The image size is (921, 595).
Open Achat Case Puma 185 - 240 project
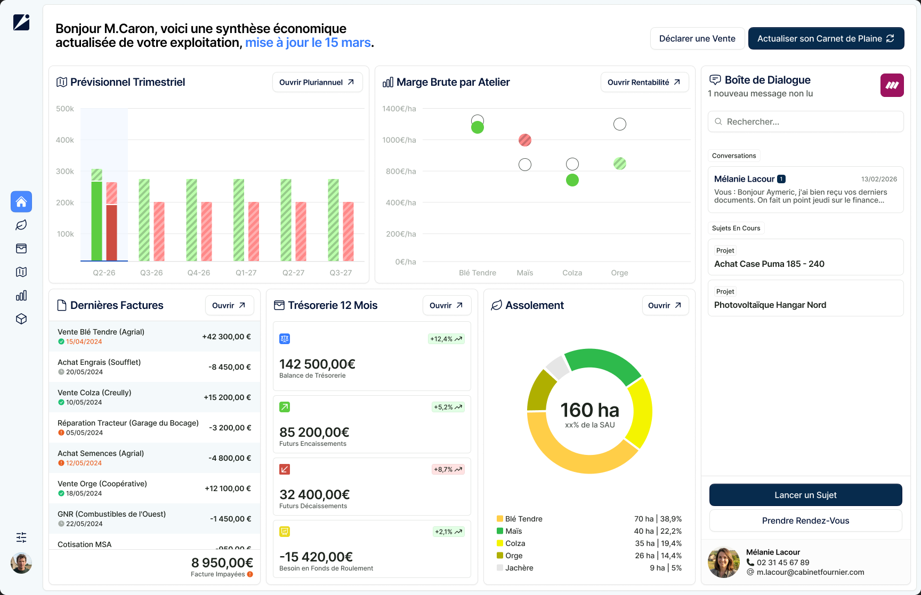pyautogui.click(x=806, y=257)
